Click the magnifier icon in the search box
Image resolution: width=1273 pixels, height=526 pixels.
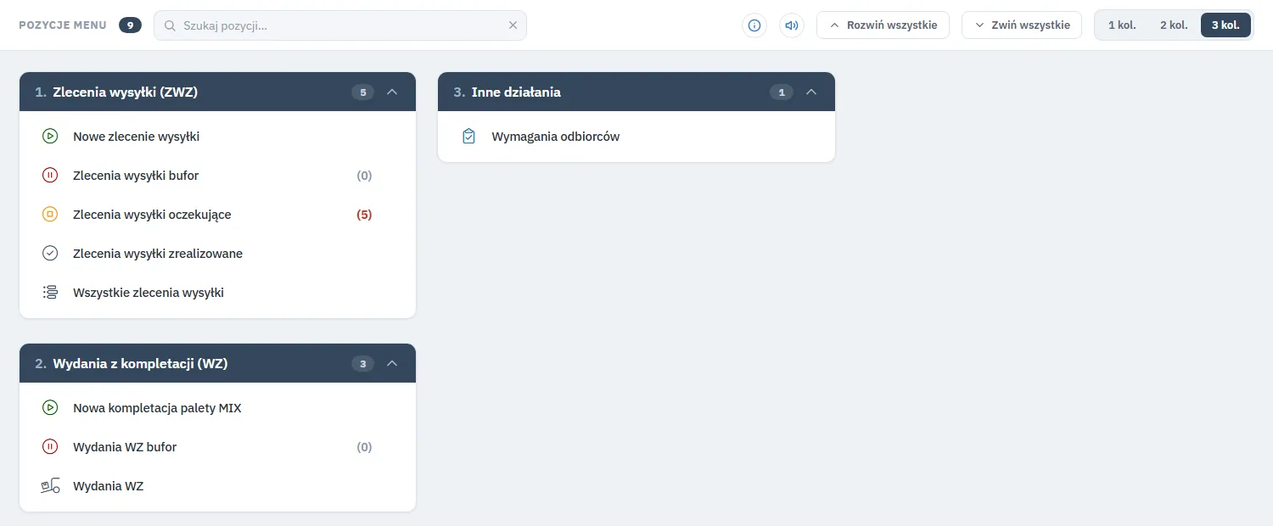(x=170, y=25)
